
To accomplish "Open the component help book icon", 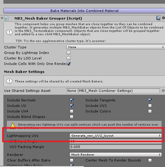I will (158, 18).
